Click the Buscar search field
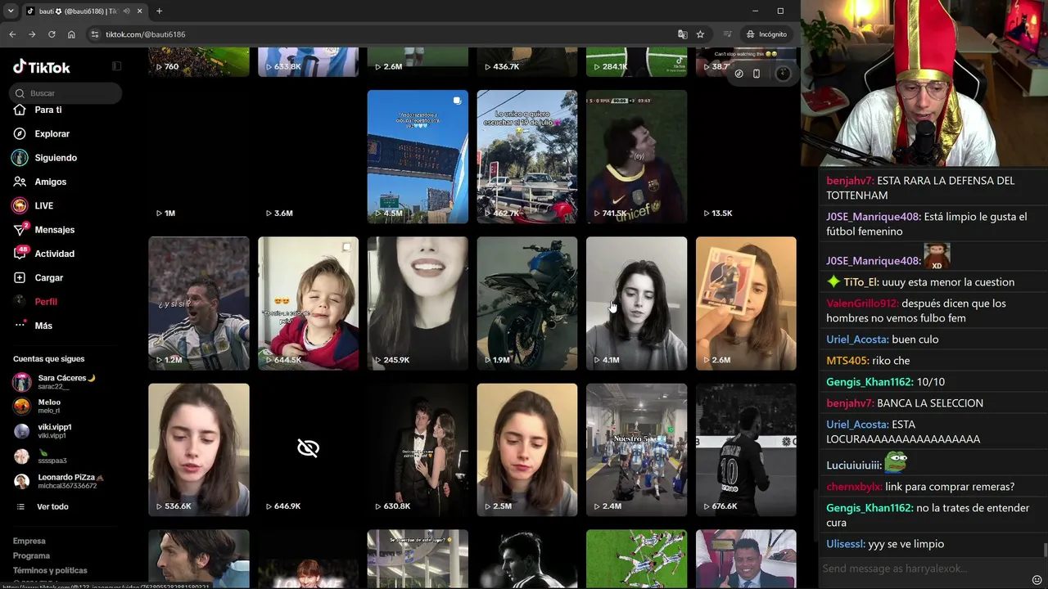 pyautogui.click(x=66, y=93)
